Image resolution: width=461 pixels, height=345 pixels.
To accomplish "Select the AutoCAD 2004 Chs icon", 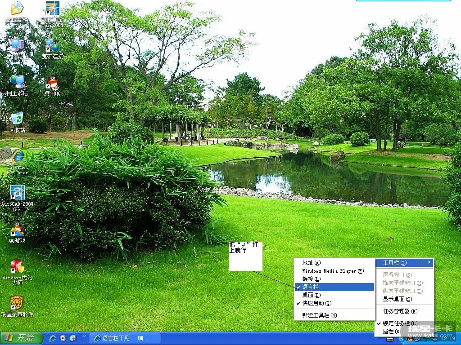I will [17, 198].
